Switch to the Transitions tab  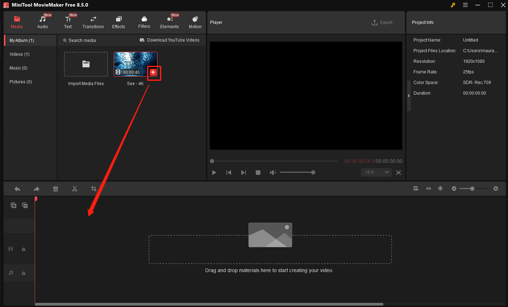pos(93,21)
